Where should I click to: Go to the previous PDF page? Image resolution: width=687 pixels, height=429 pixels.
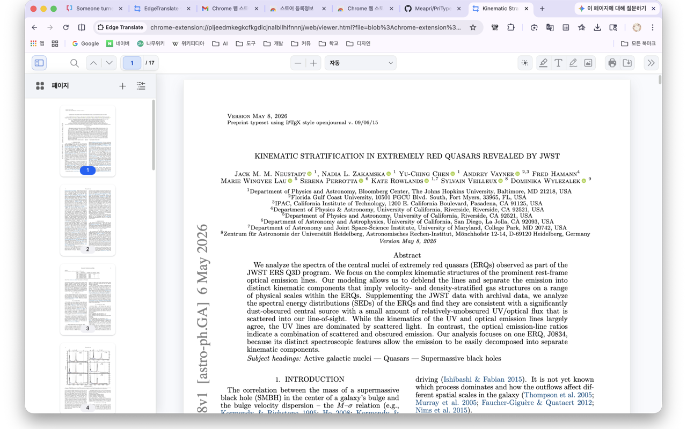(x=93, y=63)
